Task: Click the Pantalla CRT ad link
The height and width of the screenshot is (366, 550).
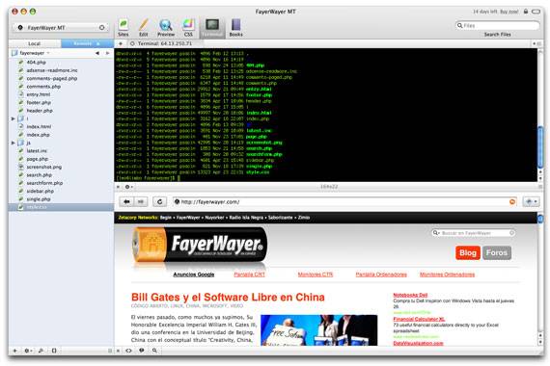Action: [249, 274]
